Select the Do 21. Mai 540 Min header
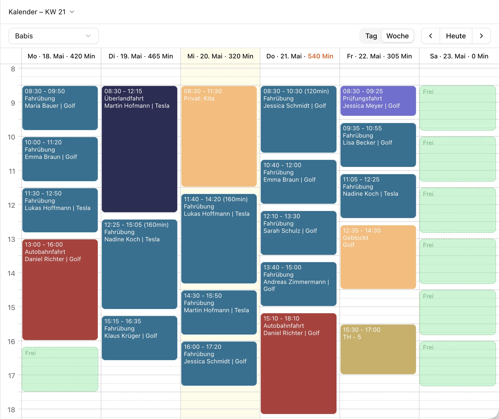Viewport: 499px width, 419px height. pos(300,56)
